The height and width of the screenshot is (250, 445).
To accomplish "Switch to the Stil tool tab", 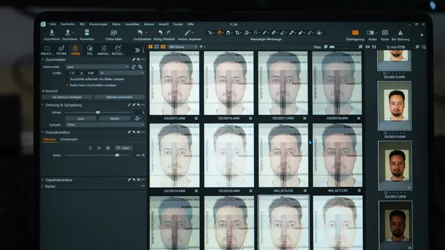I will [x=90, y=50].
